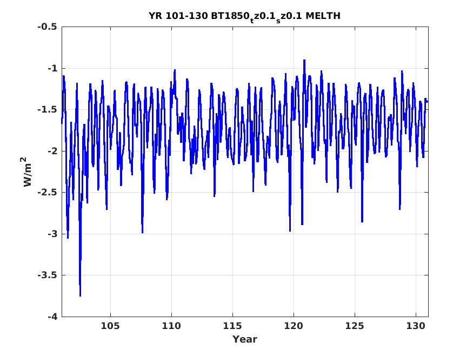Click the x-axis tick label 115

(x=232, y=326)
